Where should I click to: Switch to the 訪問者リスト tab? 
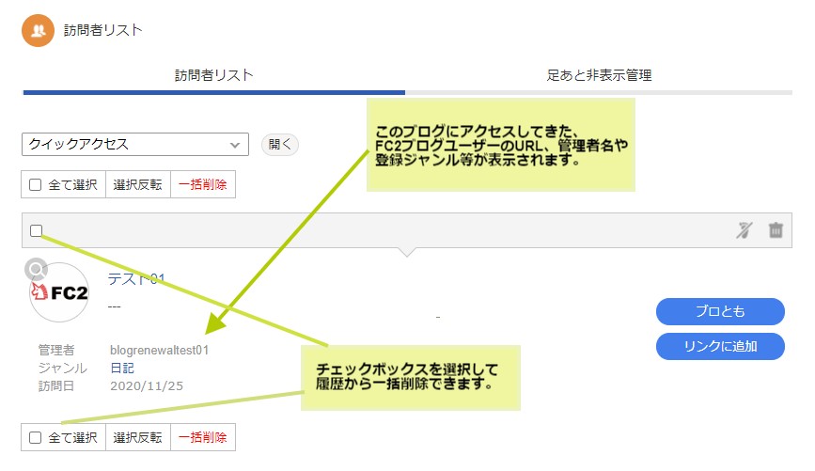point(213,75)
